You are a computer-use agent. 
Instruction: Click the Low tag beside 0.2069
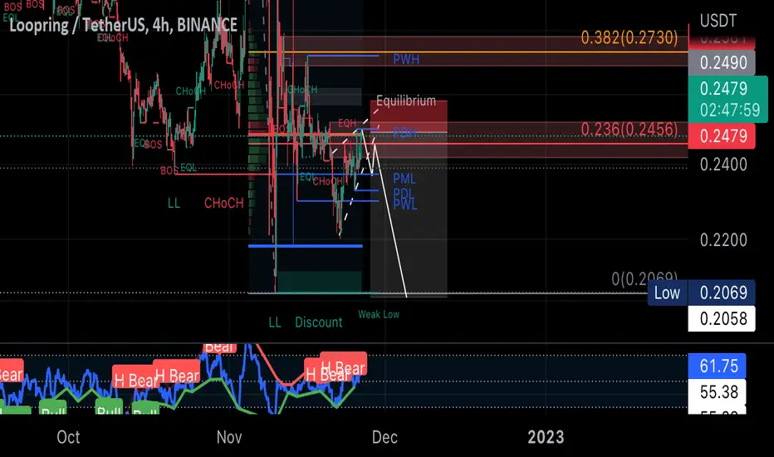(667, 292)
